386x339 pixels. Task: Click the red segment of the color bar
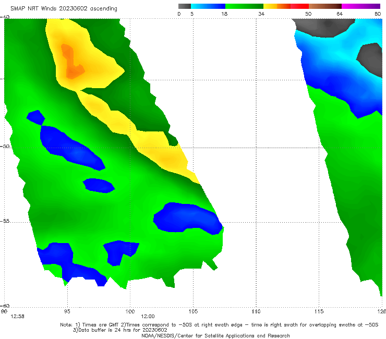pyautogui.click(x=299, y=6)
